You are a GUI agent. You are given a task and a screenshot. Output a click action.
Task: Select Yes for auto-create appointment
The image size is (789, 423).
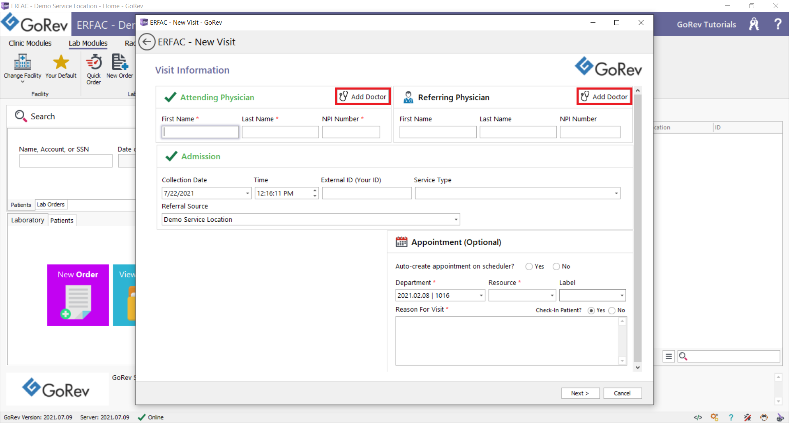point(529,267)
